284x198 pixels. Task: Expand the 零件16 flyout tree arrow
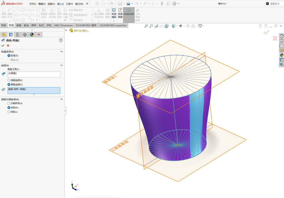(x=66, y=30)
